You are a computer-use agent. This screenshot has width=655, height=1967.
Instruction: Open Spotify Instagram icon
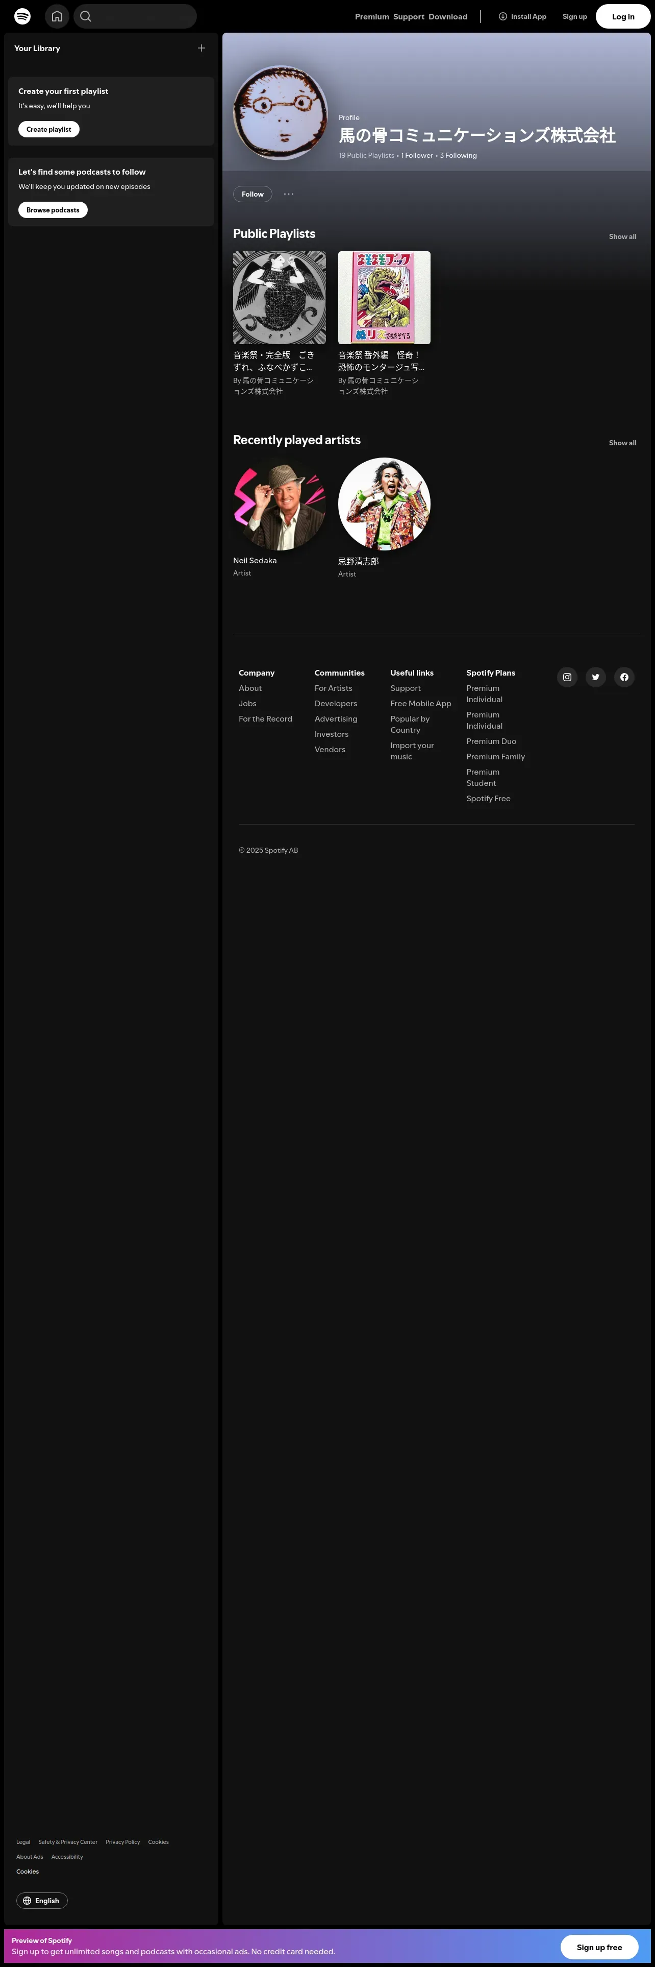[x=567, y=677]
